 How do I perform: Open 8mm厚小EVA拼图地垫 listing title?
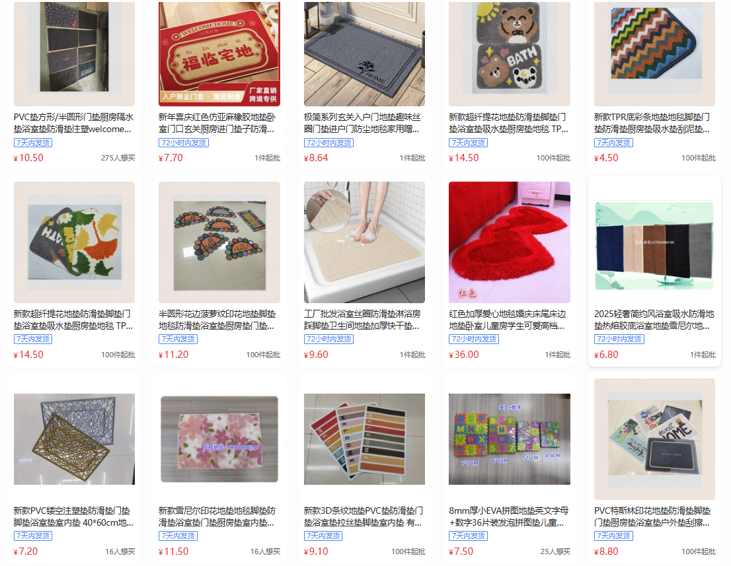point(509,516)
